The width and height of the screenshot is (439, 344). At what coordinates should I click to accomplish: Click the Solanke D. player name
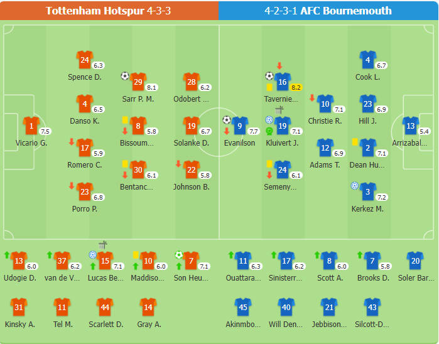click(191, 143)
